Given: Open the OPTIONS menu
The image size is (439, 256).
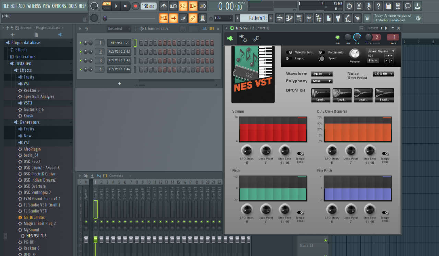Looking at the screenshot, I should coord(59,6).
